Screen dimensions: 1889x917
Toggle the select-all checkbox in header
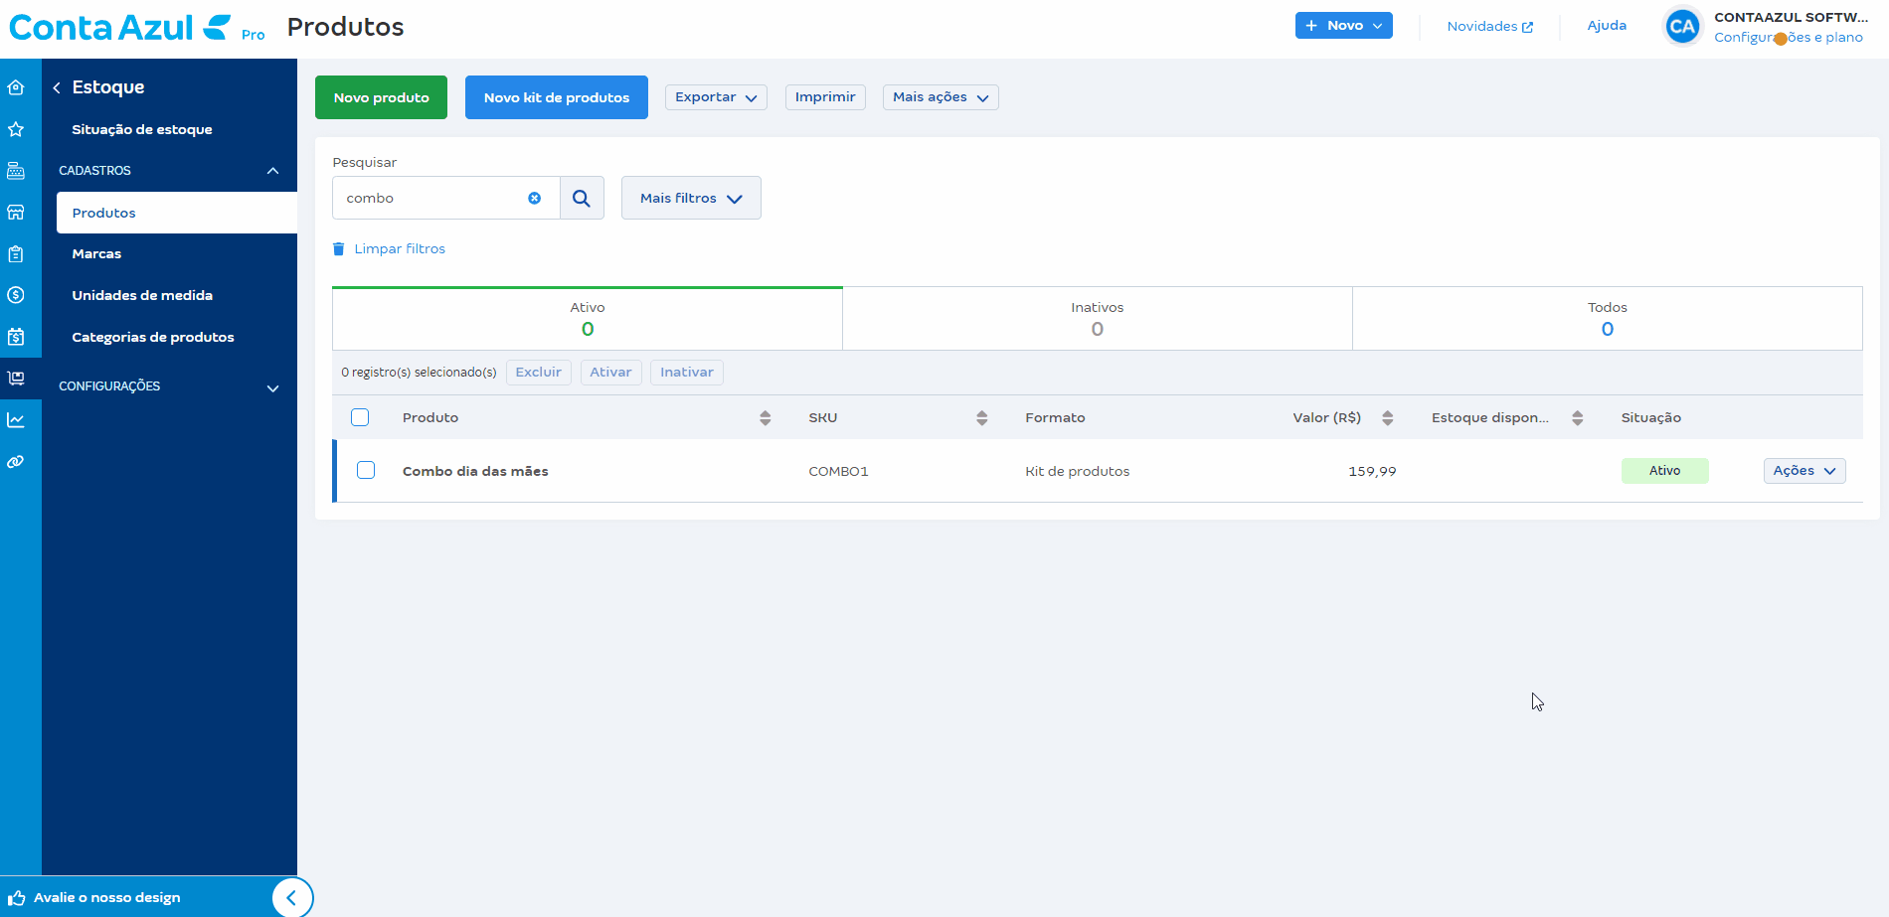[360, 417]
